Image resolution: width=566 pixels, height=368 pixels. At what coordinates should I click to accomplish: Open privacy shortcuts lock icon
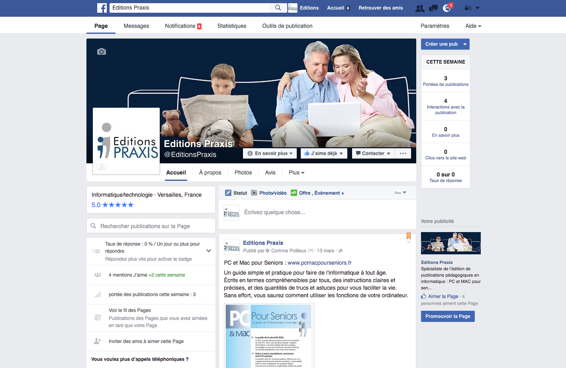click(x=468, y=8)
